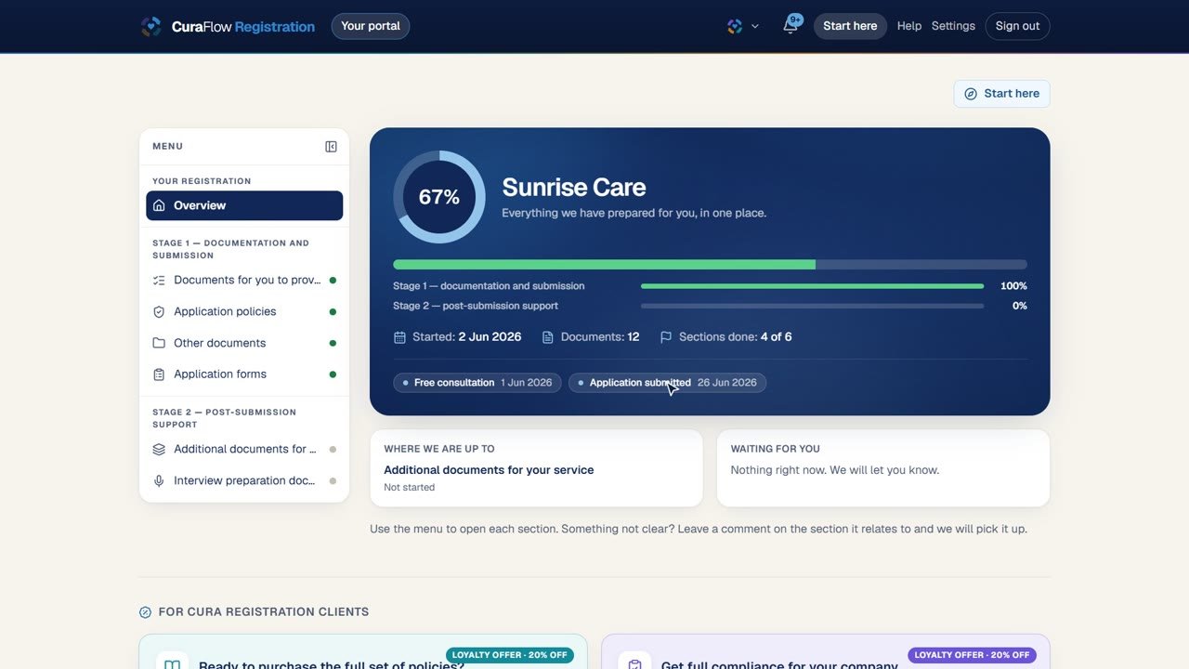Image resolution: width=1189 pixels, height=669 pixels.
Task: Open Other documents section
Action: coord(244,343)
